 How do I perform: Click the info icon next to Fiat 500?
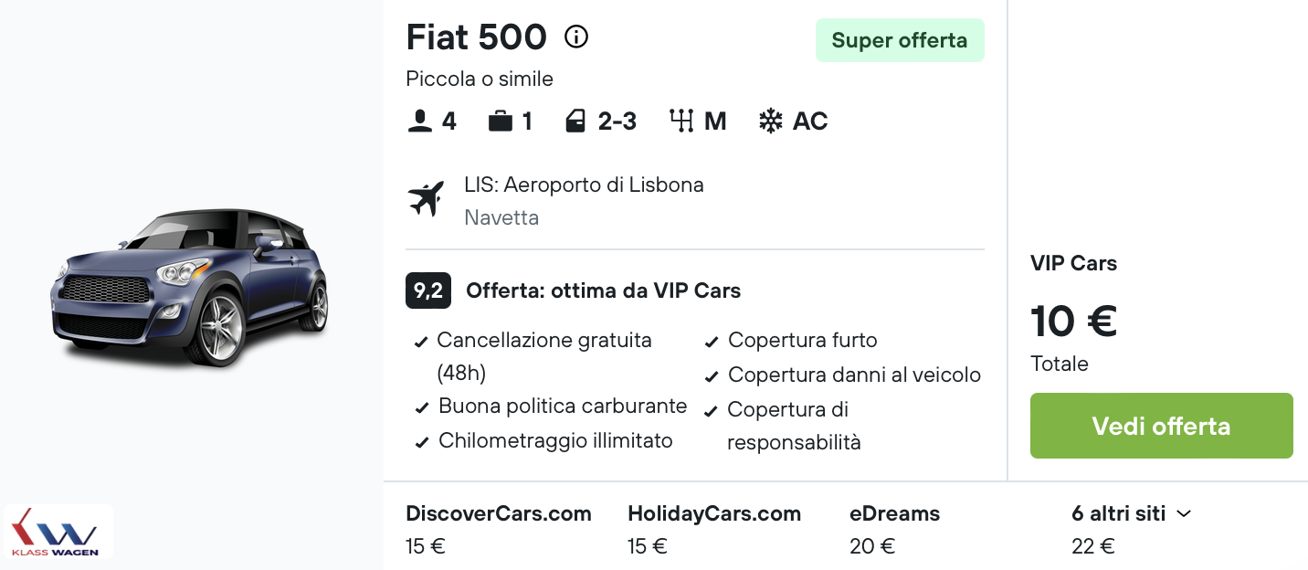click(x=576, y=37)
